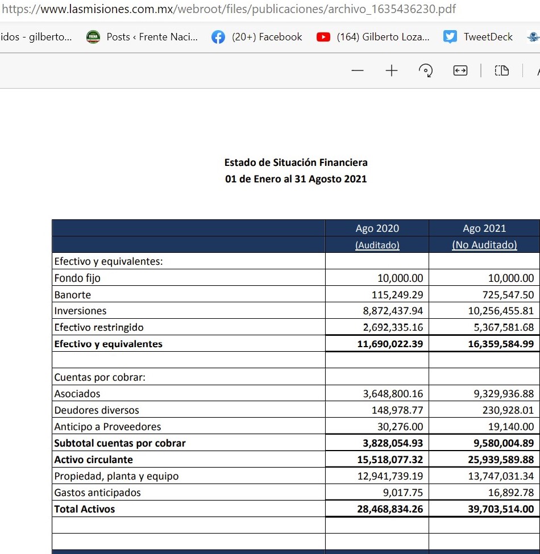Open the page view options icon
This screenshot has width=540, height=554.
[501, 70]
